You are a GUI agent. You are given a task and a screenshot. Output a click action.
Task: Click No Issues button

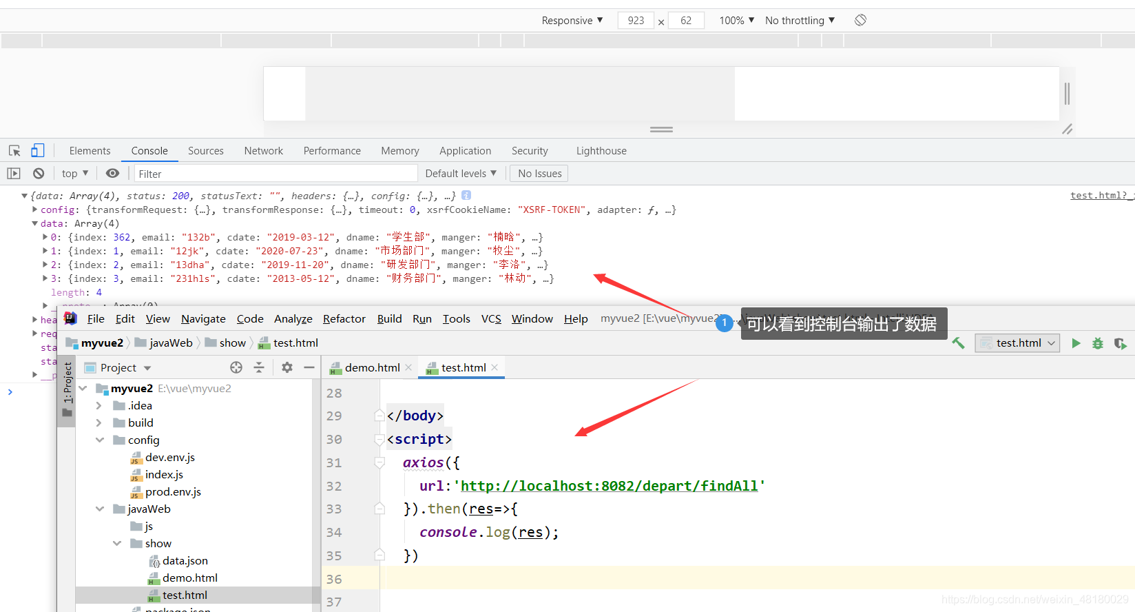[540, 174]
